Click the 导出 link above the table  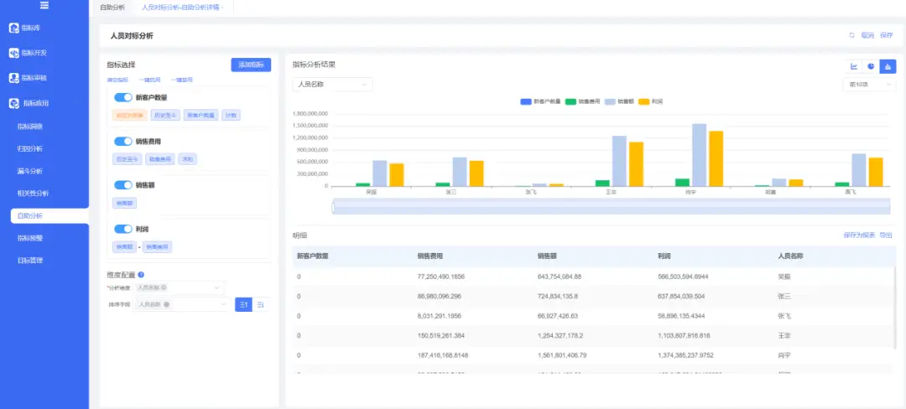[x=886, y=235]
